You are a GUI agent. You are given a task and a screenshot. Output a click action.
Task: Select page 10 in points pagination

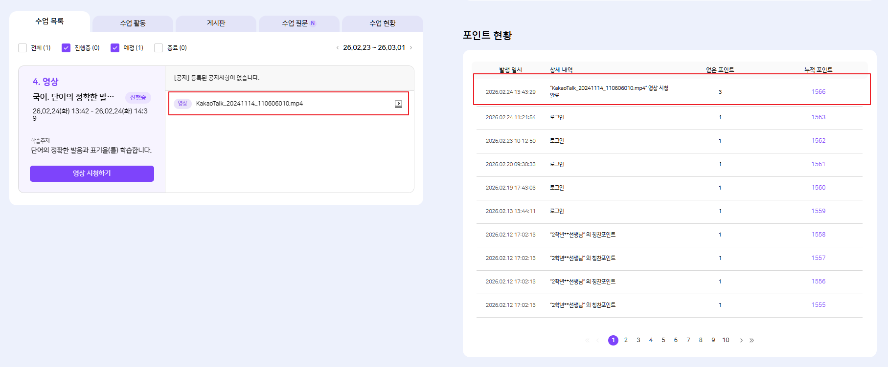[726, 340]
